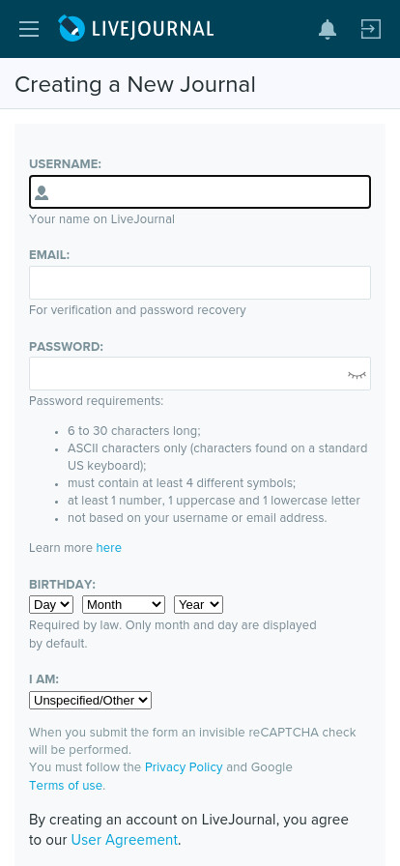Viewport: 400px width, 866px height.
Task: Click the user silhouette icon in username field
Action: click(x=42, y=192)
